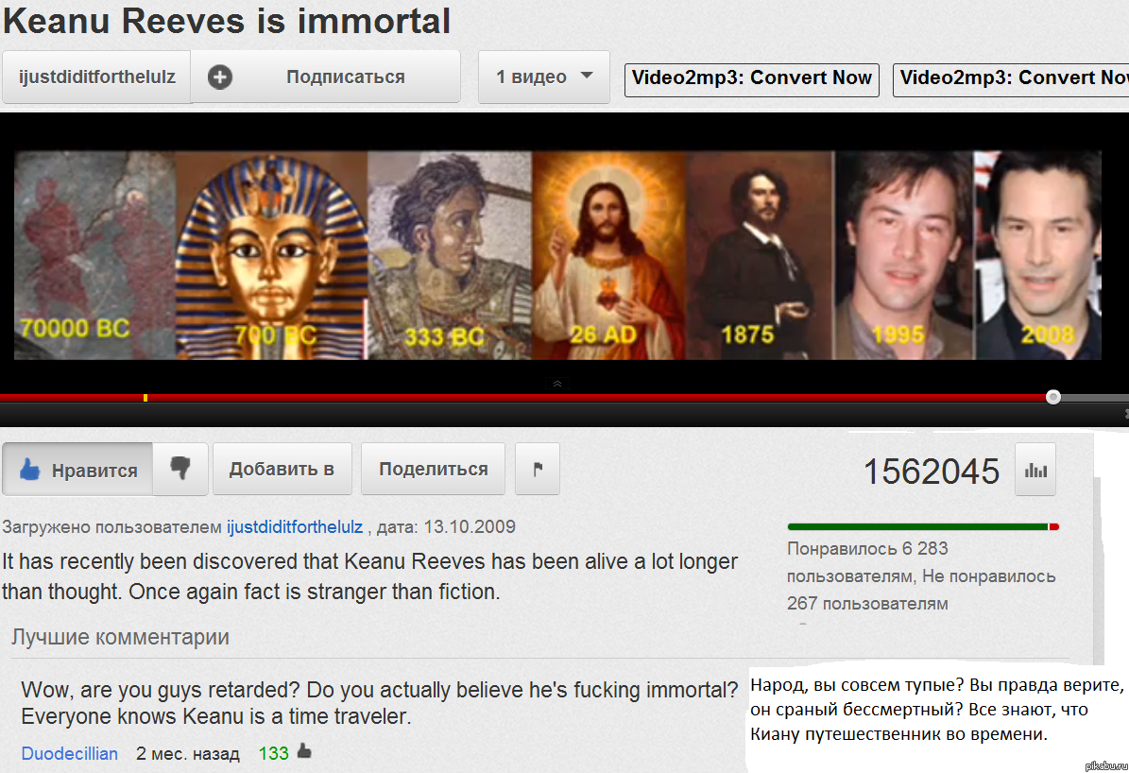Click the first Video2mp3: Convert Now button
The height and width of the screenshot is (773, 1129).
tap(752, 78)
